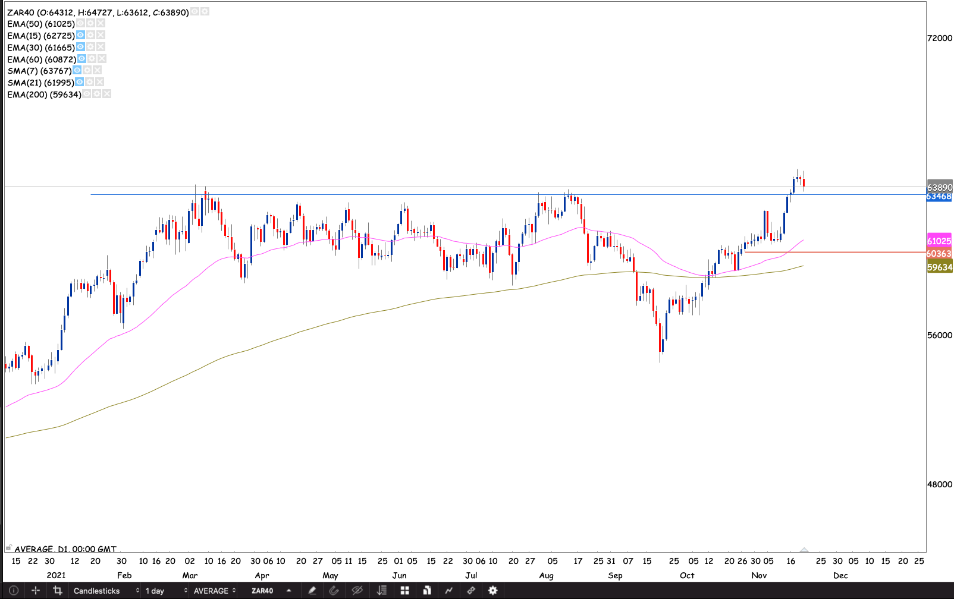Open settings for the SMA(7) indicator
The width and height of the screenshot is (954, 599).
(x=87, y=70)
